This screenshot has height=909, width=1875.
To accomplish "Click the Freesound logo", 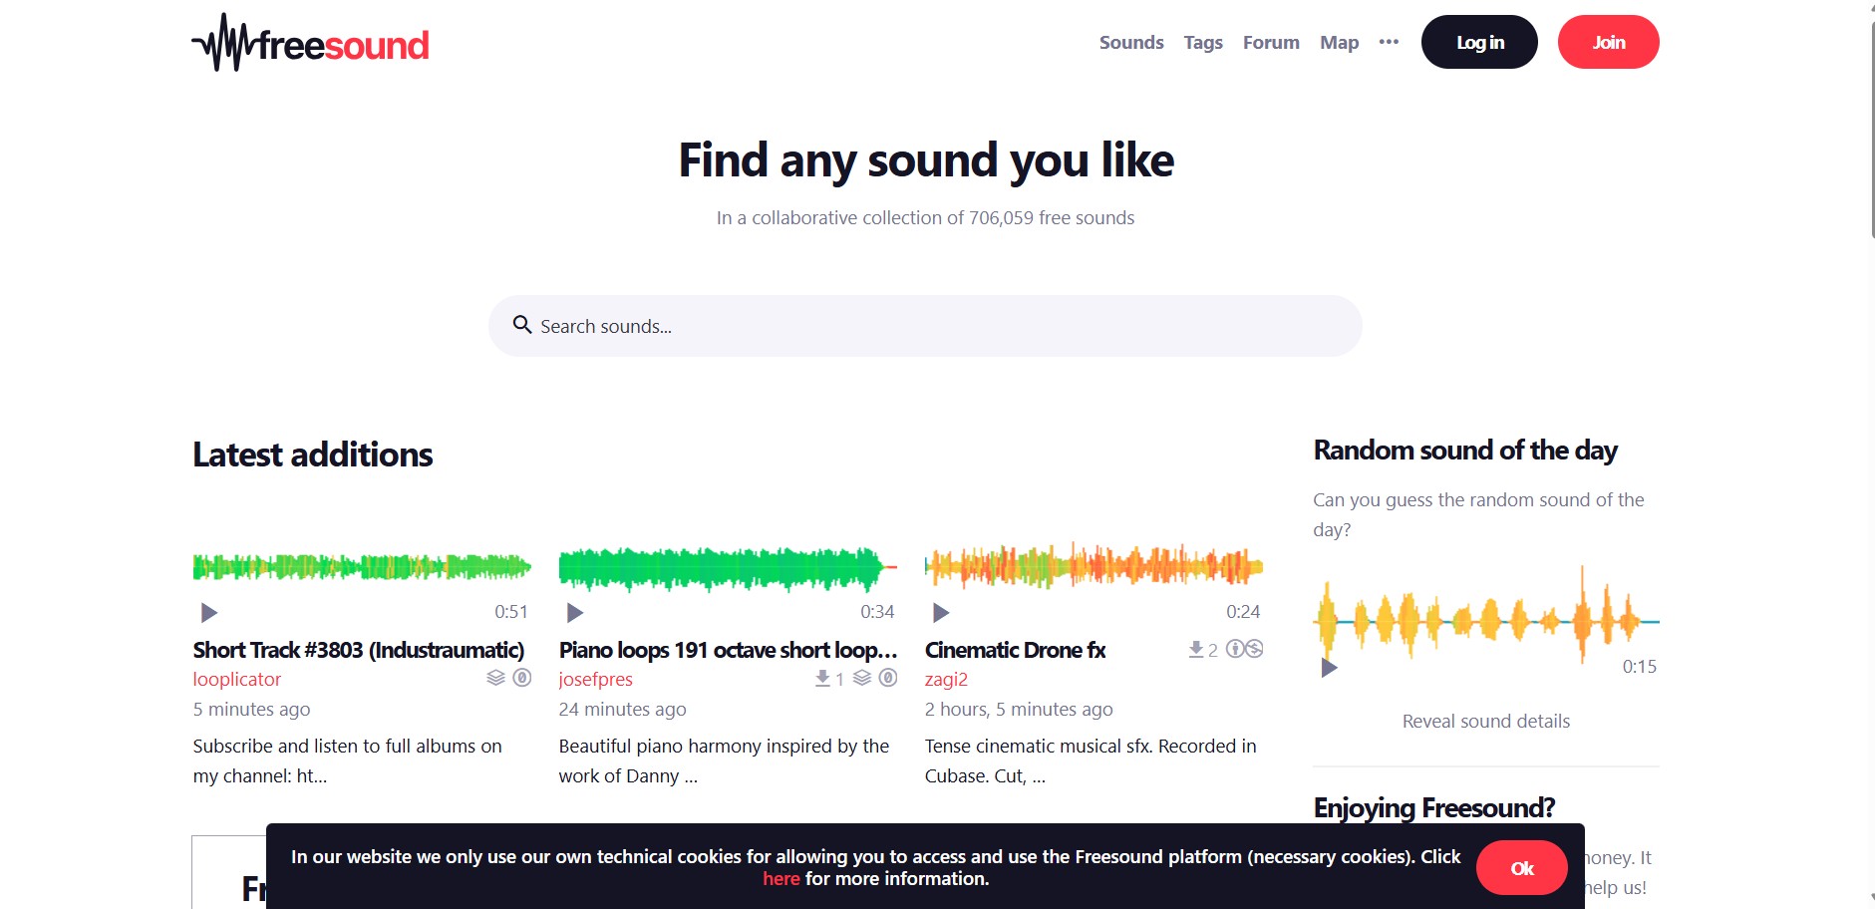I will (x=310, y=43).
